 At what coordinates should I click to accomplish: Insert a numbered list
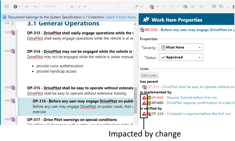tap(164, 6)
